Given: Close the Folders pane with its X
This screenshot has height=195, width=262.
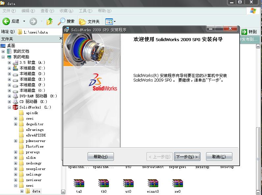Looking at the screenshot, I should [x=61, y=38].
